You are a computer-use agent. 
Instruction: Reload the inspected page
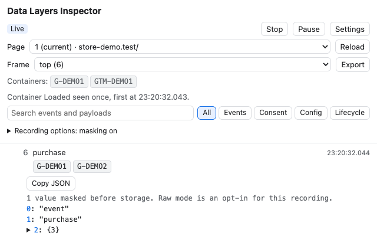pos(352,47)
